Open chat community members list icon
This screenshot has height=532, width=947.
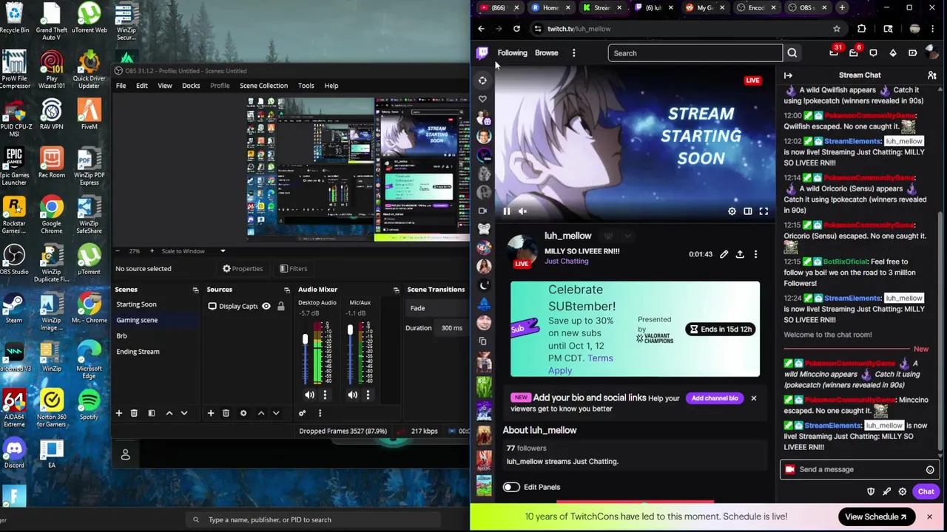click(x=931, y=75)
